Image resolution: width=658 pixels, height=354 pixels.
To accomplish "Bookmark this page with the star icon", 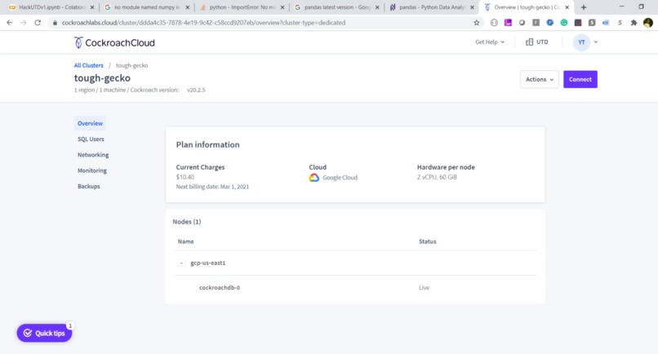I will 476,23.
